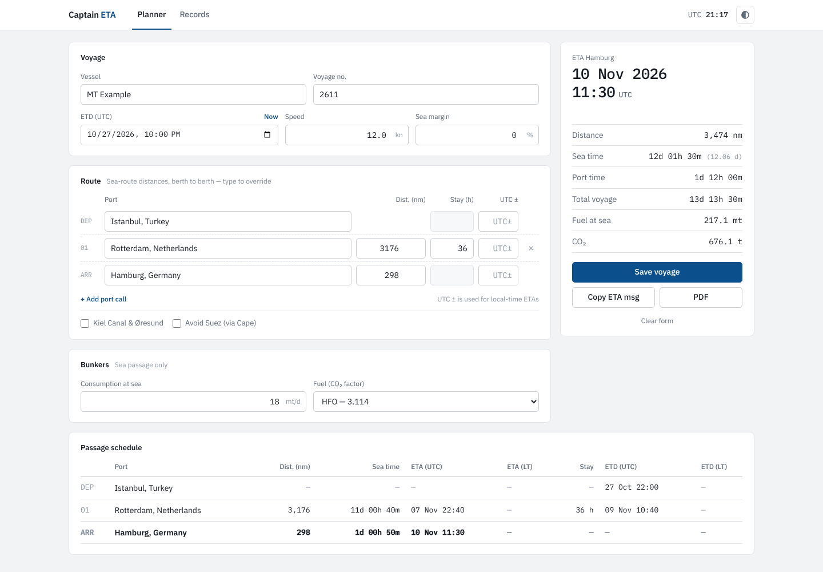This screenshot has width=823, height=572.
Task: Edit departure port Istanbul, Turkey field
Action: point(228,221)
